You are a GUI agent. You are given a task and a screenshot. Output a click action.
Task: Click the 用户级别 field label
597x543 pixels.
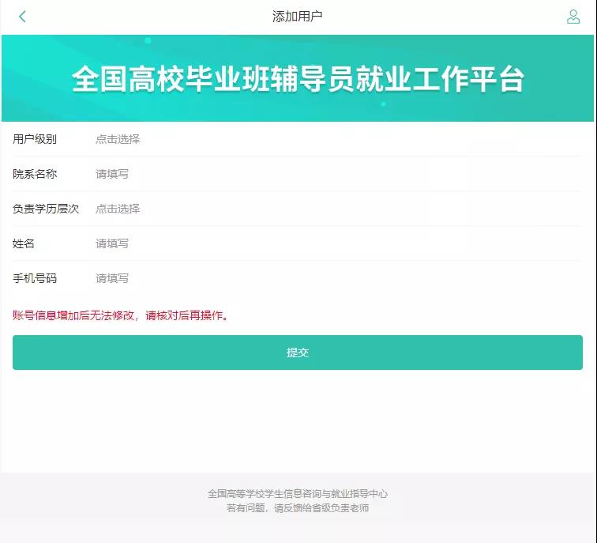click(35, 139)
